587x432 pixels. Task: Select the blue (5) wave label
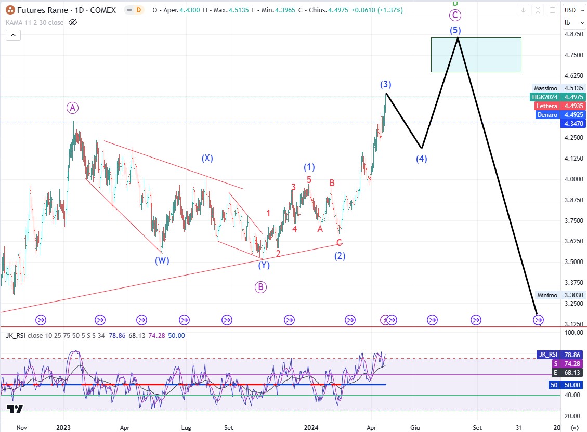(455, 30)
